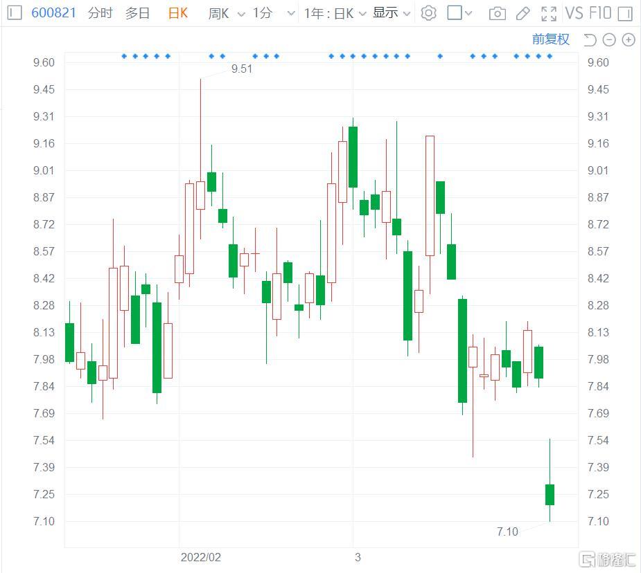Activate the pencil drawing tool
Viewport: 641px width, 573px height.
523,14
